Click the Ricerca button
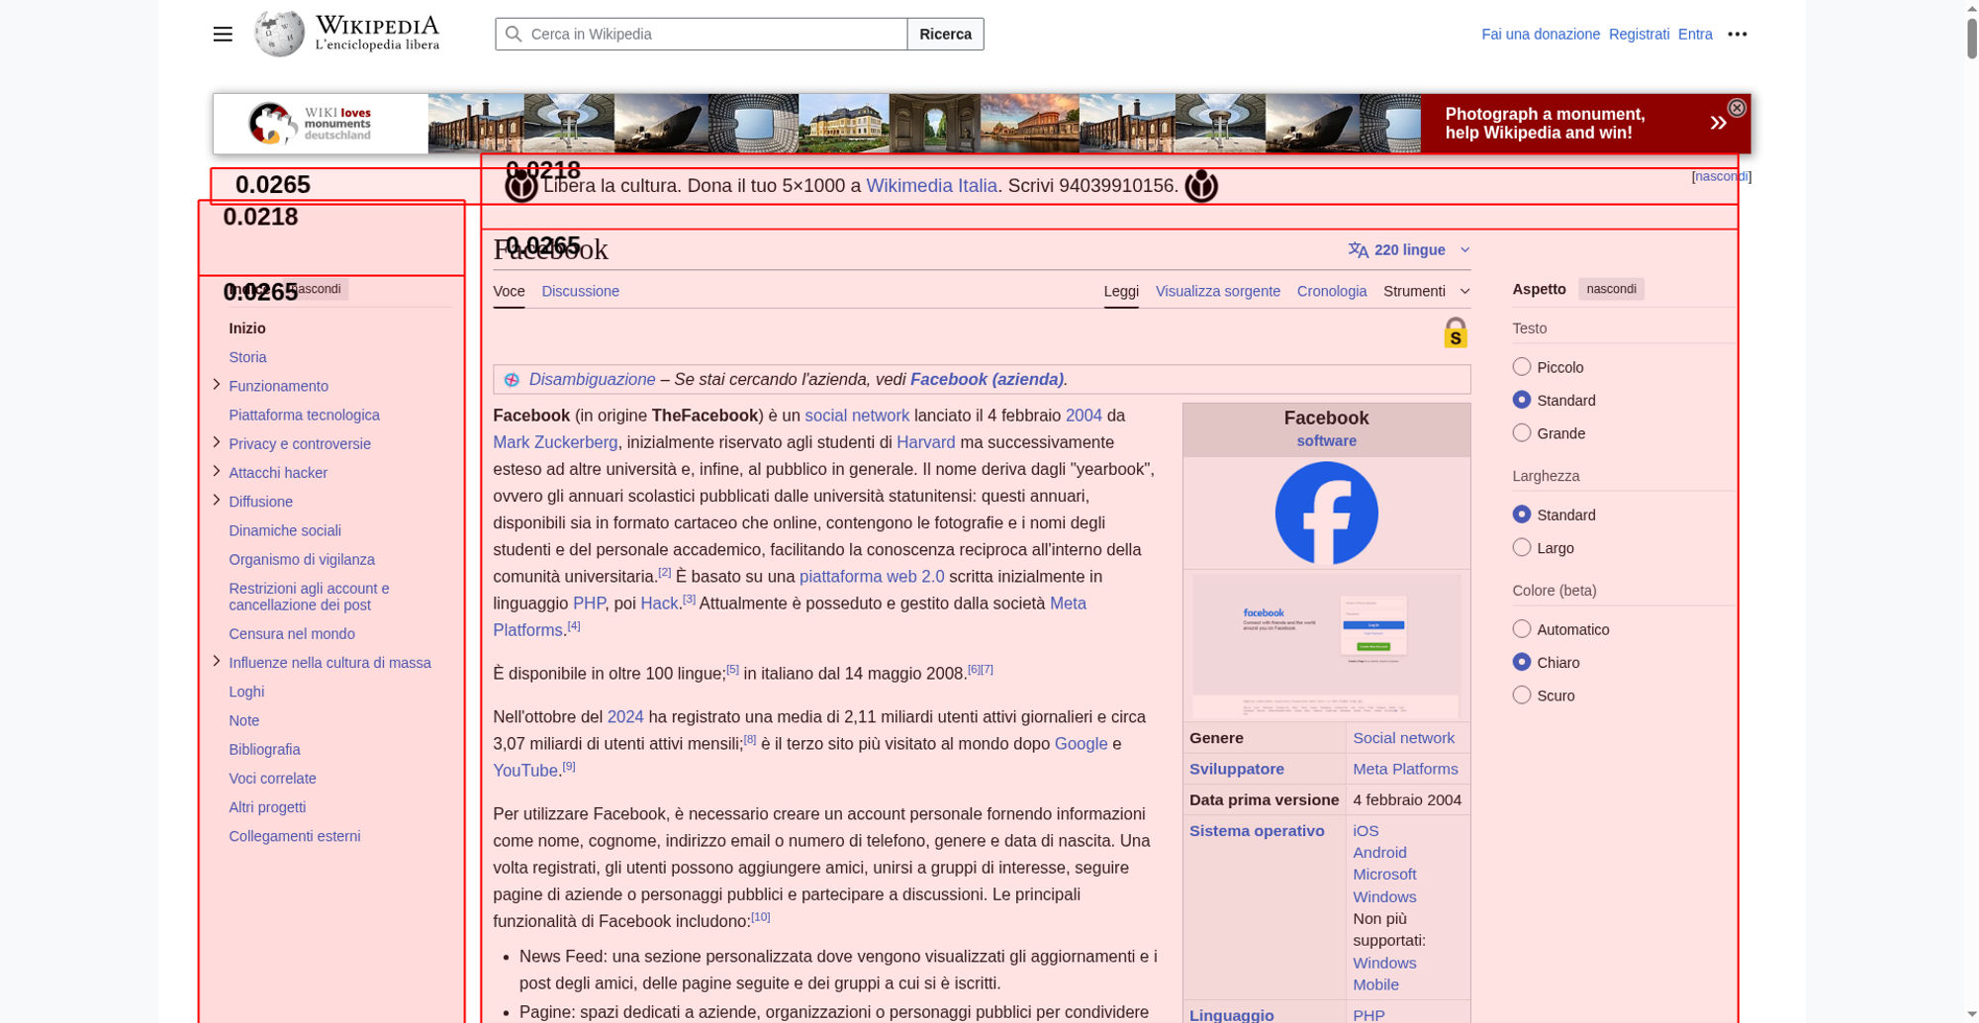Image resolution: width=1979 pixels, height=1023 pixels. (945, 34)
